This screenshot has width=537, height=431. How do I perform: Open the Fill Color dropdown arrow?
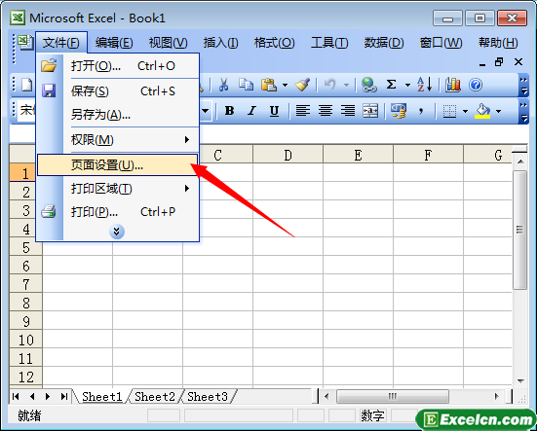point(498,111)
